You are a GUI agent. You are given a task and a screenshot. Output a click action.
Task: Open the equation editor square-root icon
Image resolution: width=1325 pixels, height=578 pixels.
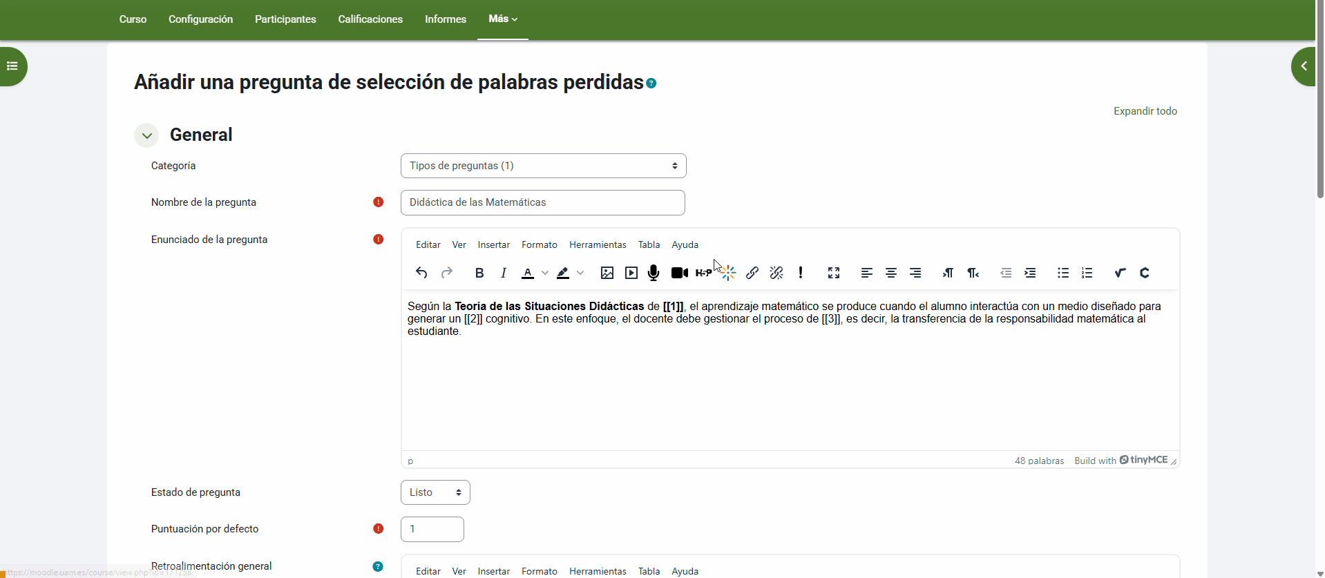[x=1120, y=273]
